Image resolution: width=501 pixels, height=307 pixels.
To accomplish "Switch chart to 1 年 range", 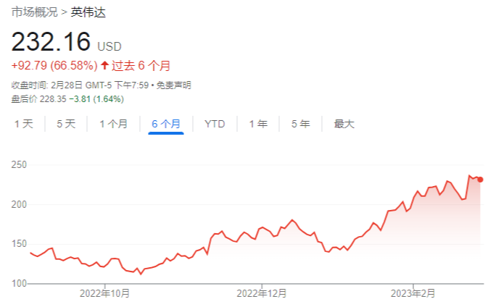I will [258, 124].
